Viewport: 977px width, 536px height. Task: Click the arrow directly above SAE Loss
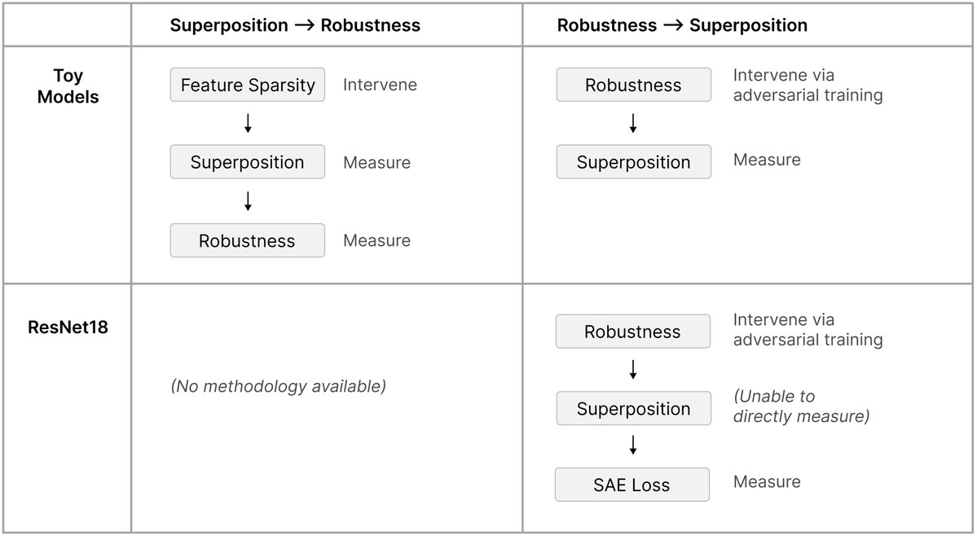[633, 446]
